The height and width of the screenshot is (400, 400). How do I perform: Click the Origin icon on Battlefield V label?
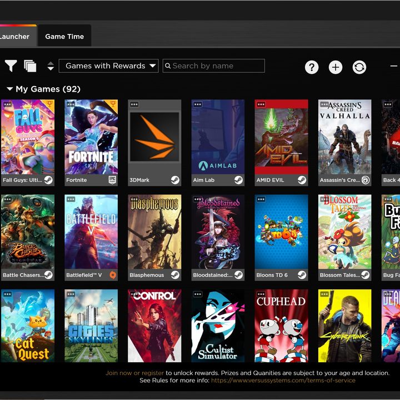pos(112,275)
